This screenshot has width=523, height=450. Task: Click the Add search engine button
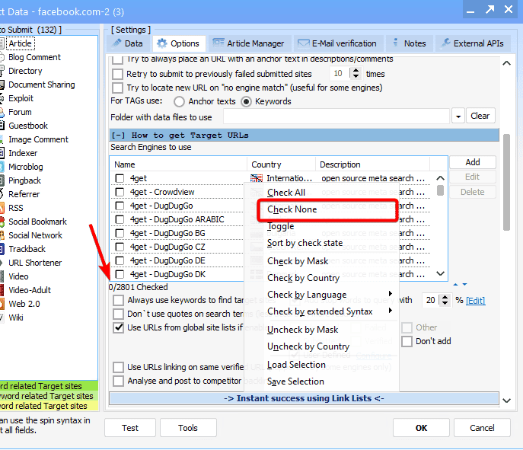pyautogui.click(x=473, y=162)
